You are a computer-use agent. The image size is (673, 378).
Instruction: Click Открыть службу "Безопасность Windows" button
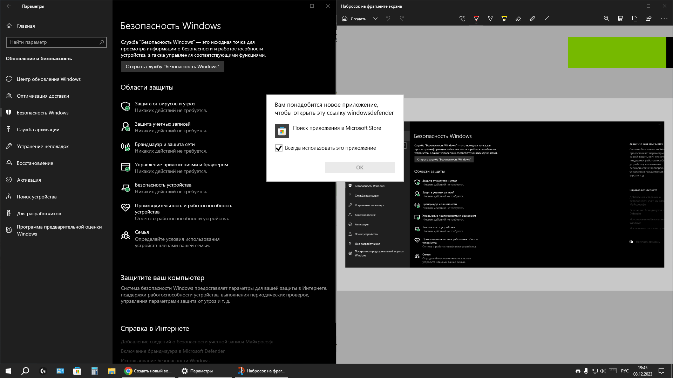172,66
